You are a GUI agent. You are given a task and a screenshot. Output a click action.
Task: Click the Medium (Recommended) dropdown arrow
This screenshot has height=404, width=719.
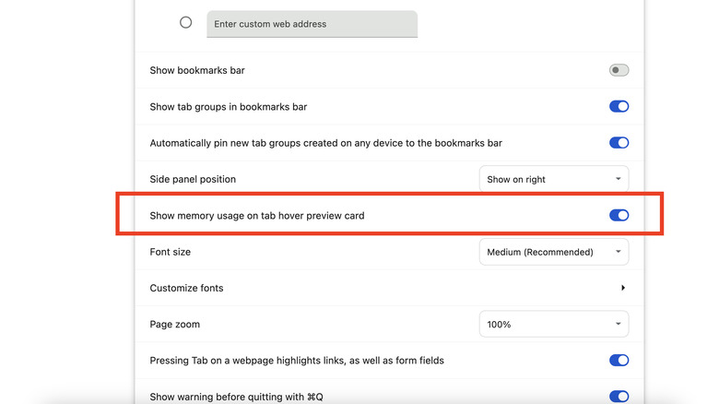click(618, 252)
